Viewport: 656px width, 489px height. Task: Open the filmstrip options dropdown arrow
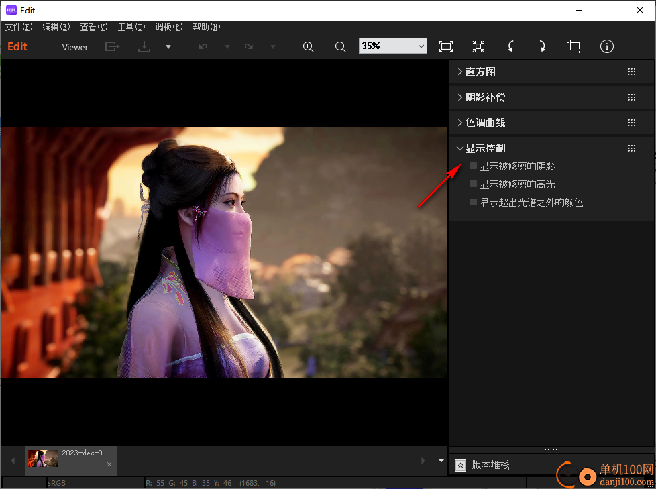point(441,461)
